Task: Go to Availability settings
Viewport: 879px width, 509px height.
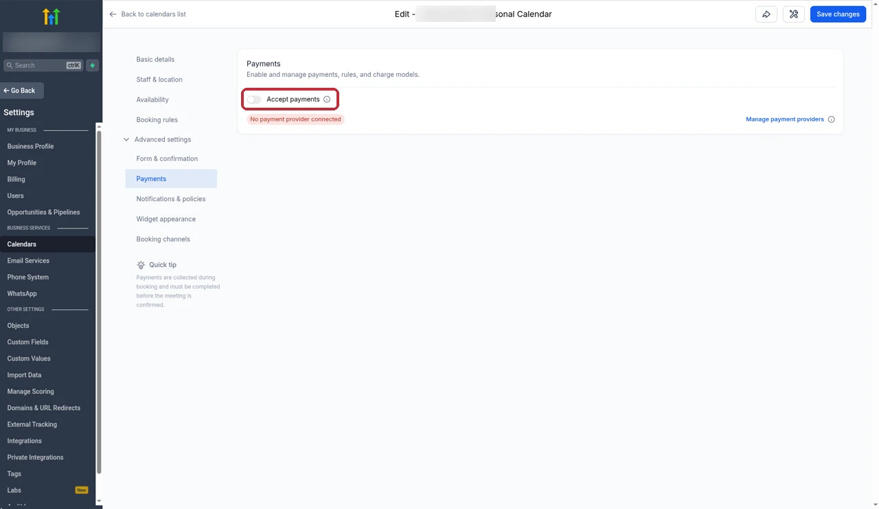Action: [152, 99]
